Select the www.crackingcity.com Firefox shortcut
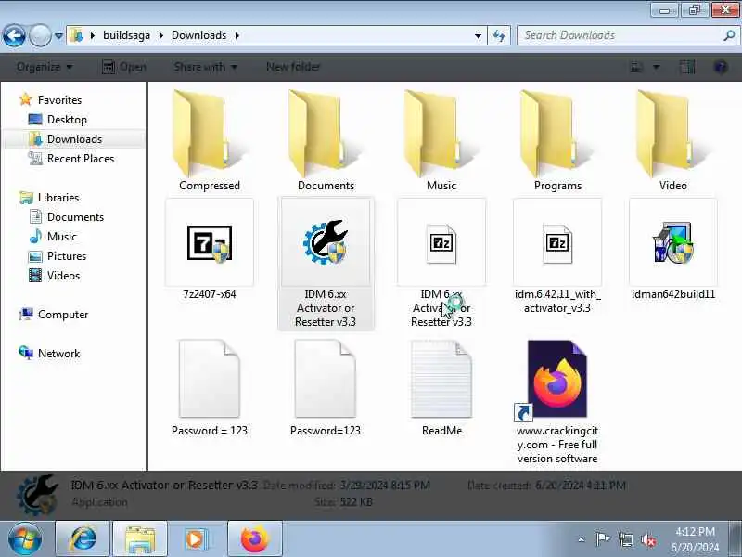Image resolution: width=742 pixels, height=557 pixels. (557, 402)
